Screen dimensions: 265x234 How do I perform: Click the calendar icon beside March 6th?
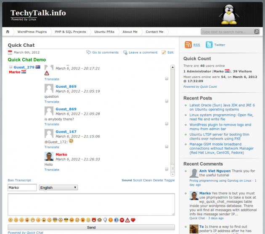coord(10,52)
